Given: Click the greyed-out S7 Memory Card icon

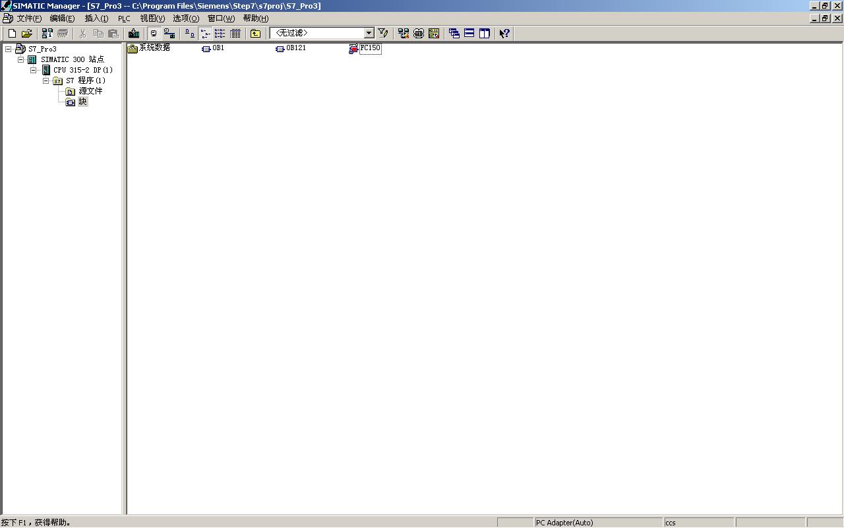Looking at the screenshot, I should click(63, 34).
